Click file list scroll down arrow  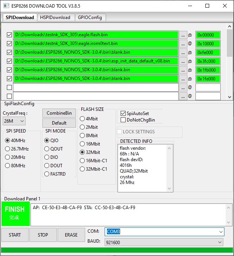click(x=229, y=97)
